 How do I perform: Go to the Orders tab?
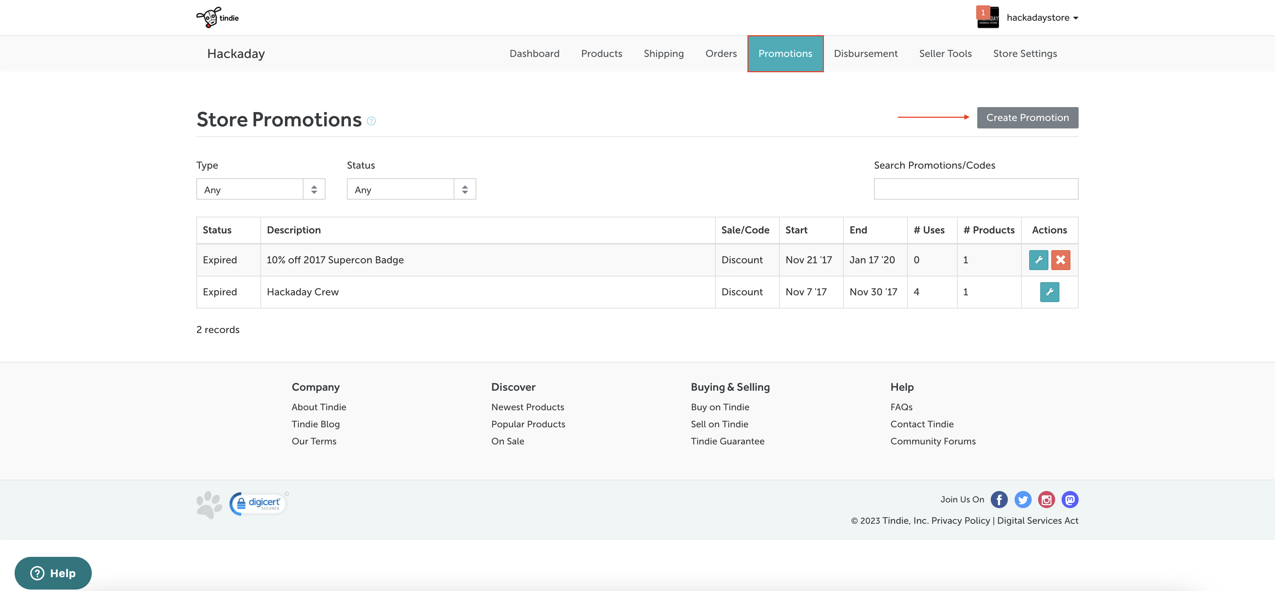pyautogui.click(x=721, y=53)
